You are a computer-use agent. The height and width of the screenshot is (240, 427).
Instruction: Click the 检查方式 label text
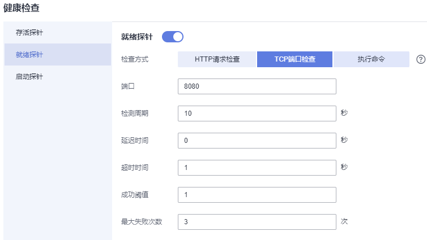click(135, 59)
